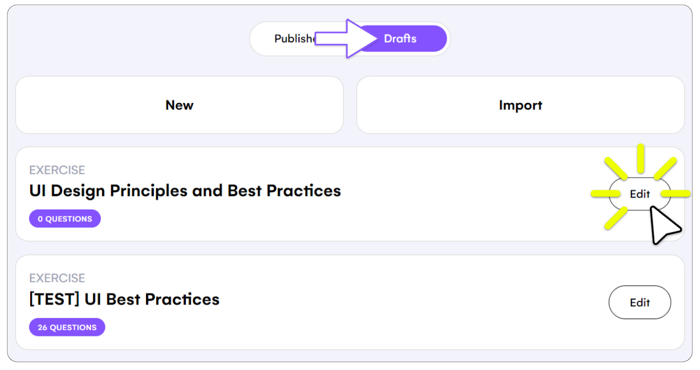
Task: Click the EXERCISE label above [TEST] UI Best Practices
Action: click(57, 278)
